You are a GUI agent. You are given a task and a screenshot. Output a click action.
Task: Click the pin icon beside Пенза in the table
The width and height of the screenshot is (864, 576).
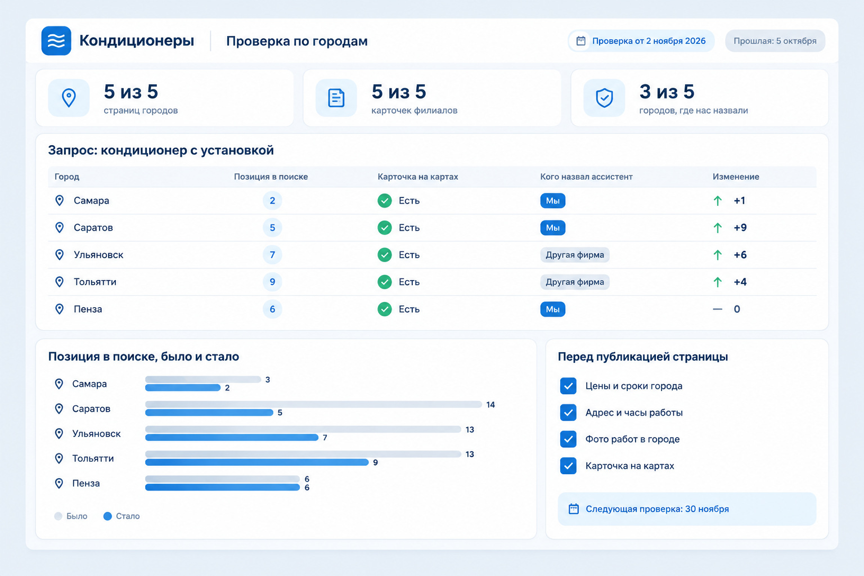[x=60, y=309]
